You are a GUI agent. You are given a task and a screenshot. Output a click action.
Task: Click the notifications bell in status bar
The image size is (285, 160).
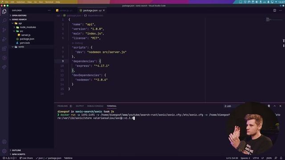click(x=281, y=158)
